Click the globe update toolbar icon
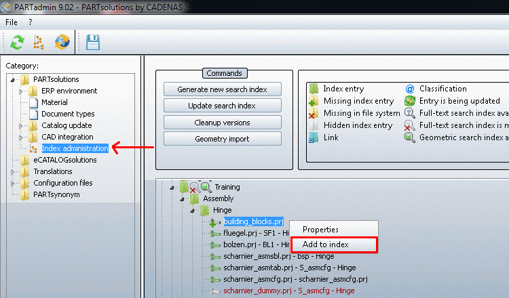This screenshot has height=298, width=509. 62,42
